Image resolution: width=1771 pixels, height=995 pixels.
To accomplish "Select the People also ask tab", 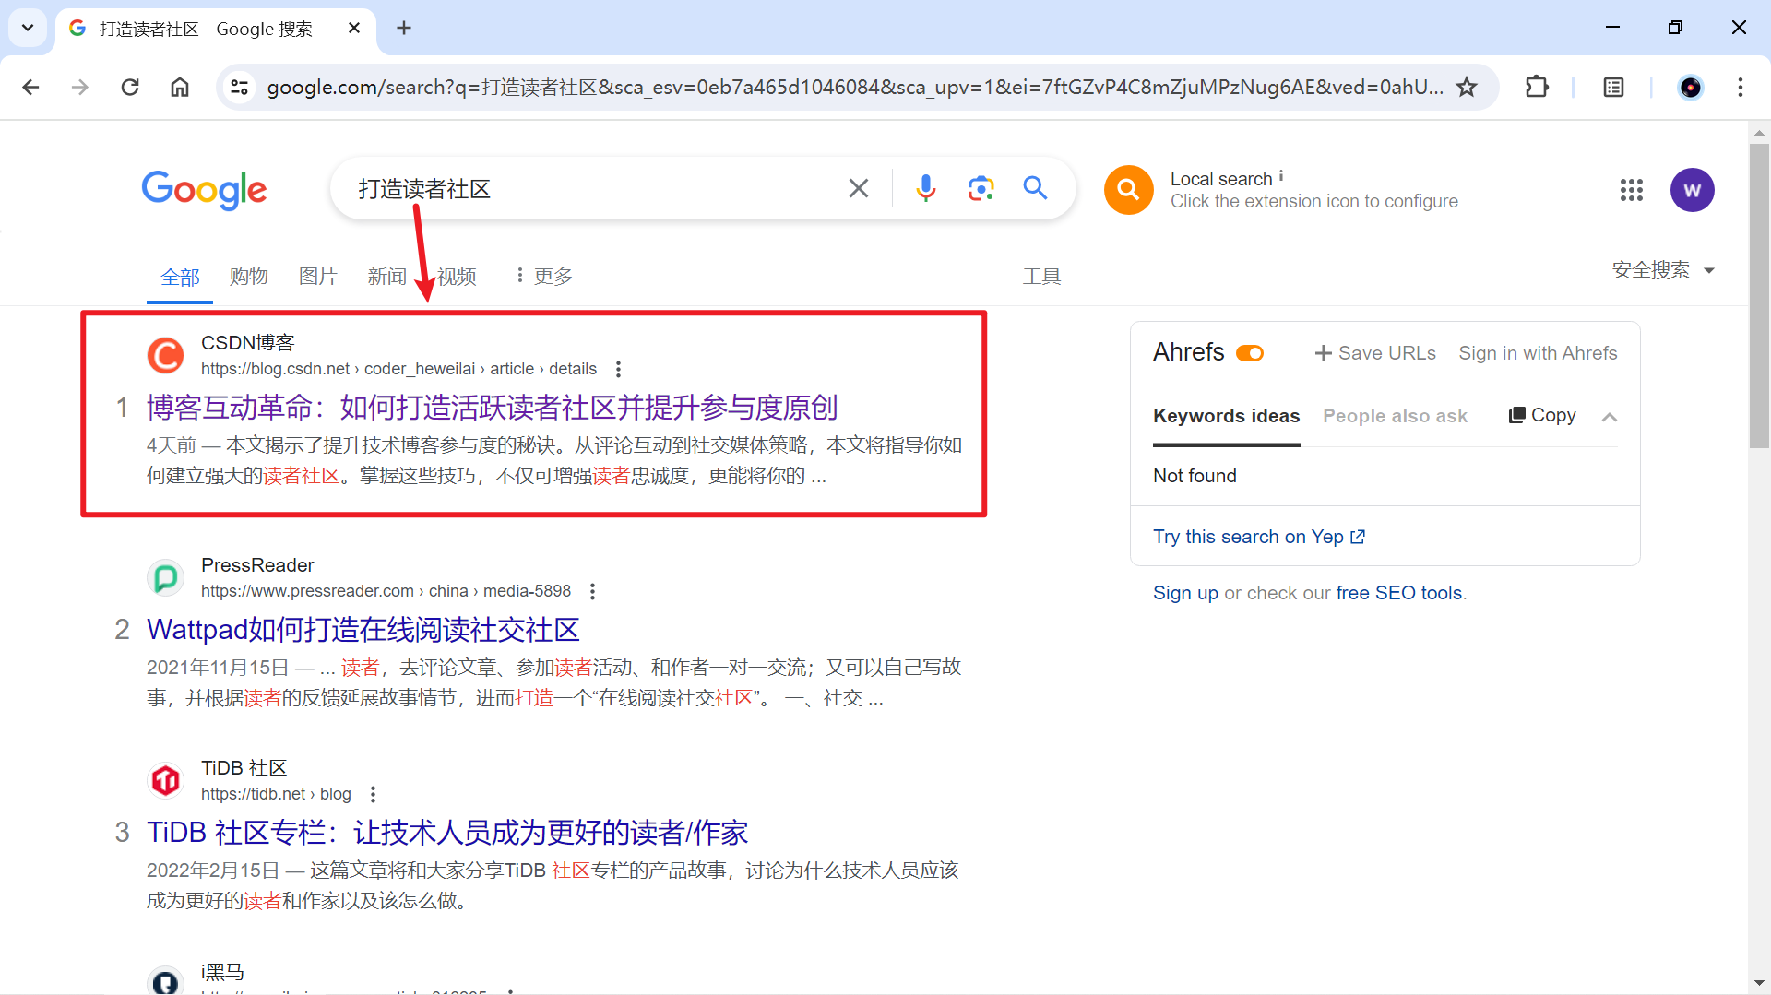I will [1395, 416].
